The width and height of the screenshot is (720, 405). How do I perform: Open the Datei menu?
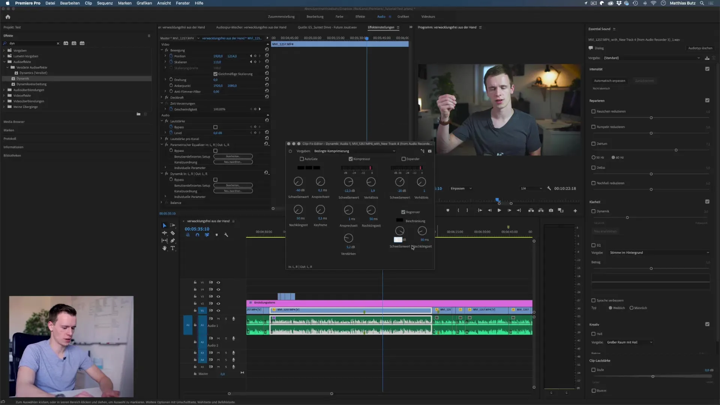tap(50, 3)
